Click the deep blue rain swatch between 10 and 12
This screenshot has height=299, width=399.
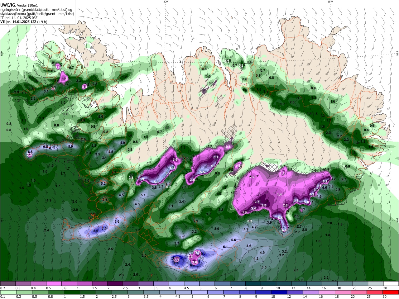280,292
